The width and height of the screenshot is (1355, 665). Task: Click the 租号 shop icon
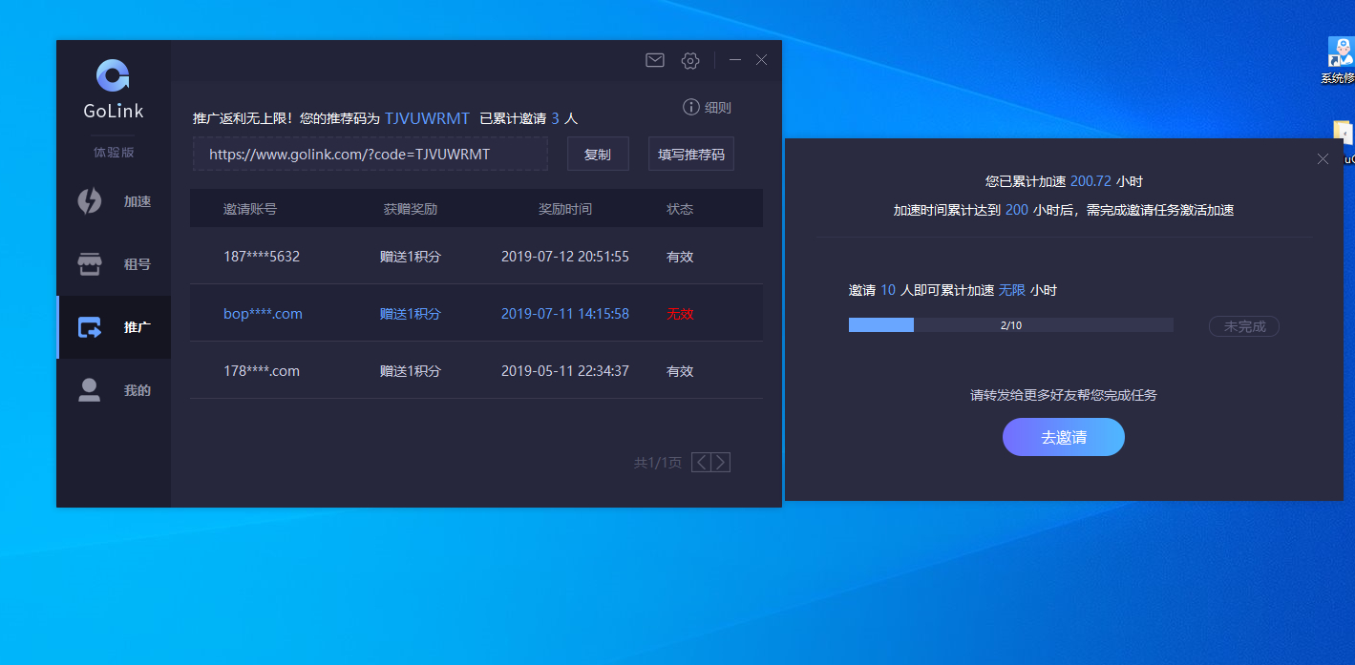point(90,264)
